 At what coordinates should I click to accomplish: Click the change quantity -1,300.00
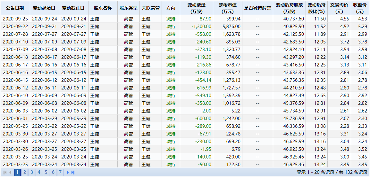click(202, 27)
